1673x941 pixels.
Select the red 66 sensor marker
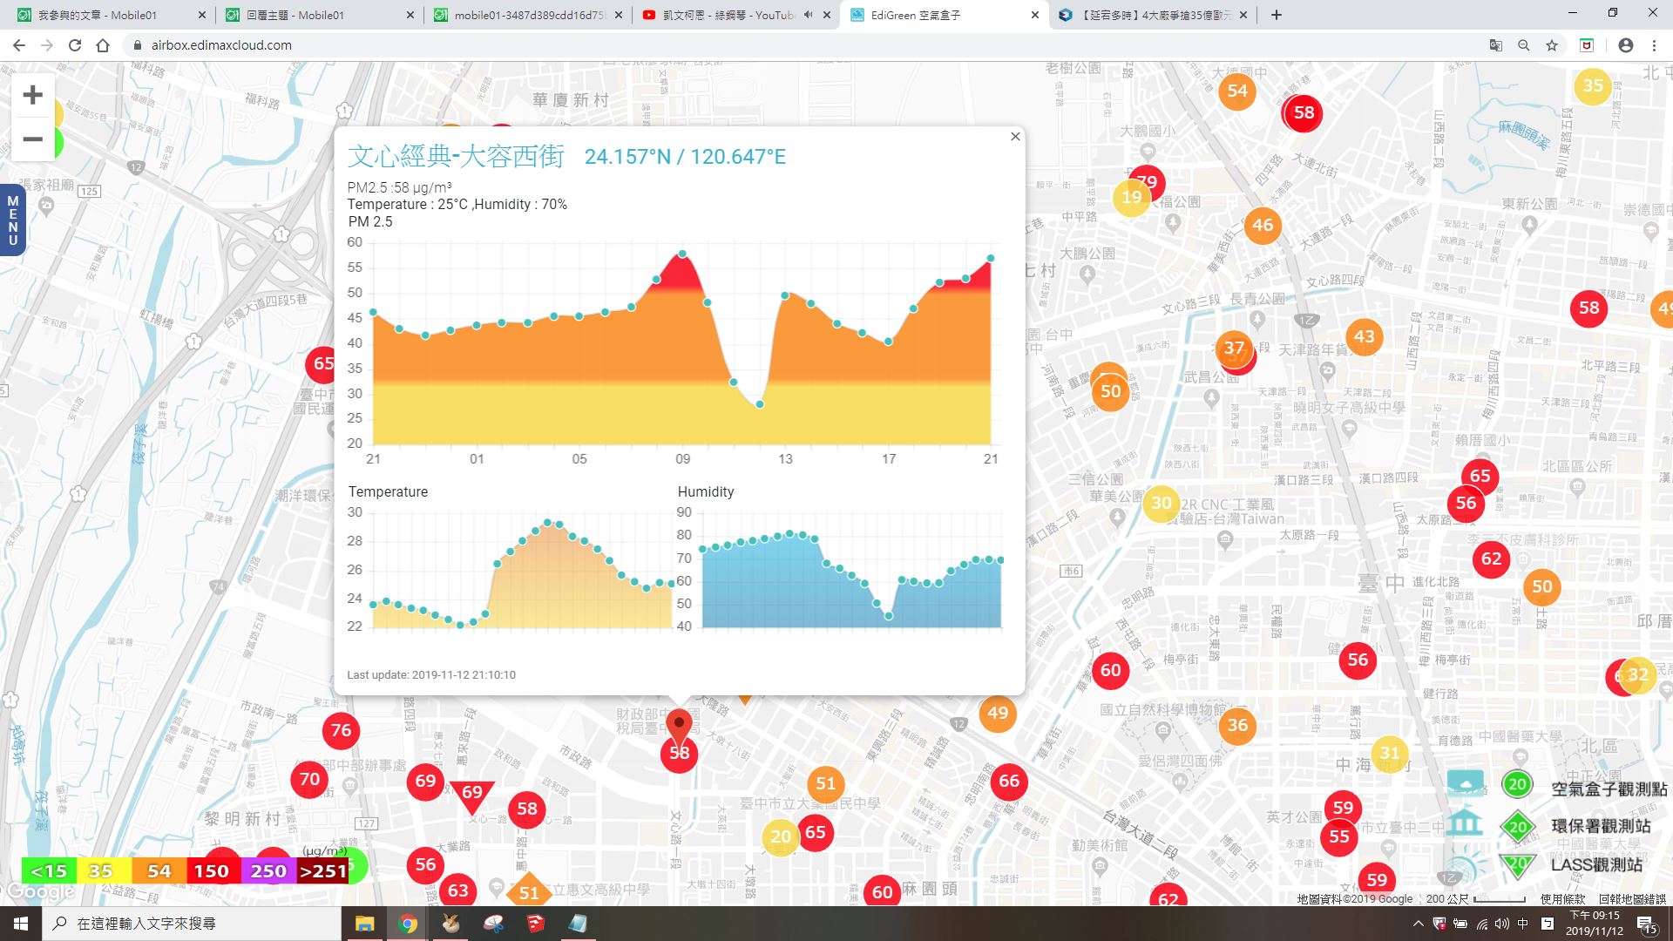[1008, 781]
